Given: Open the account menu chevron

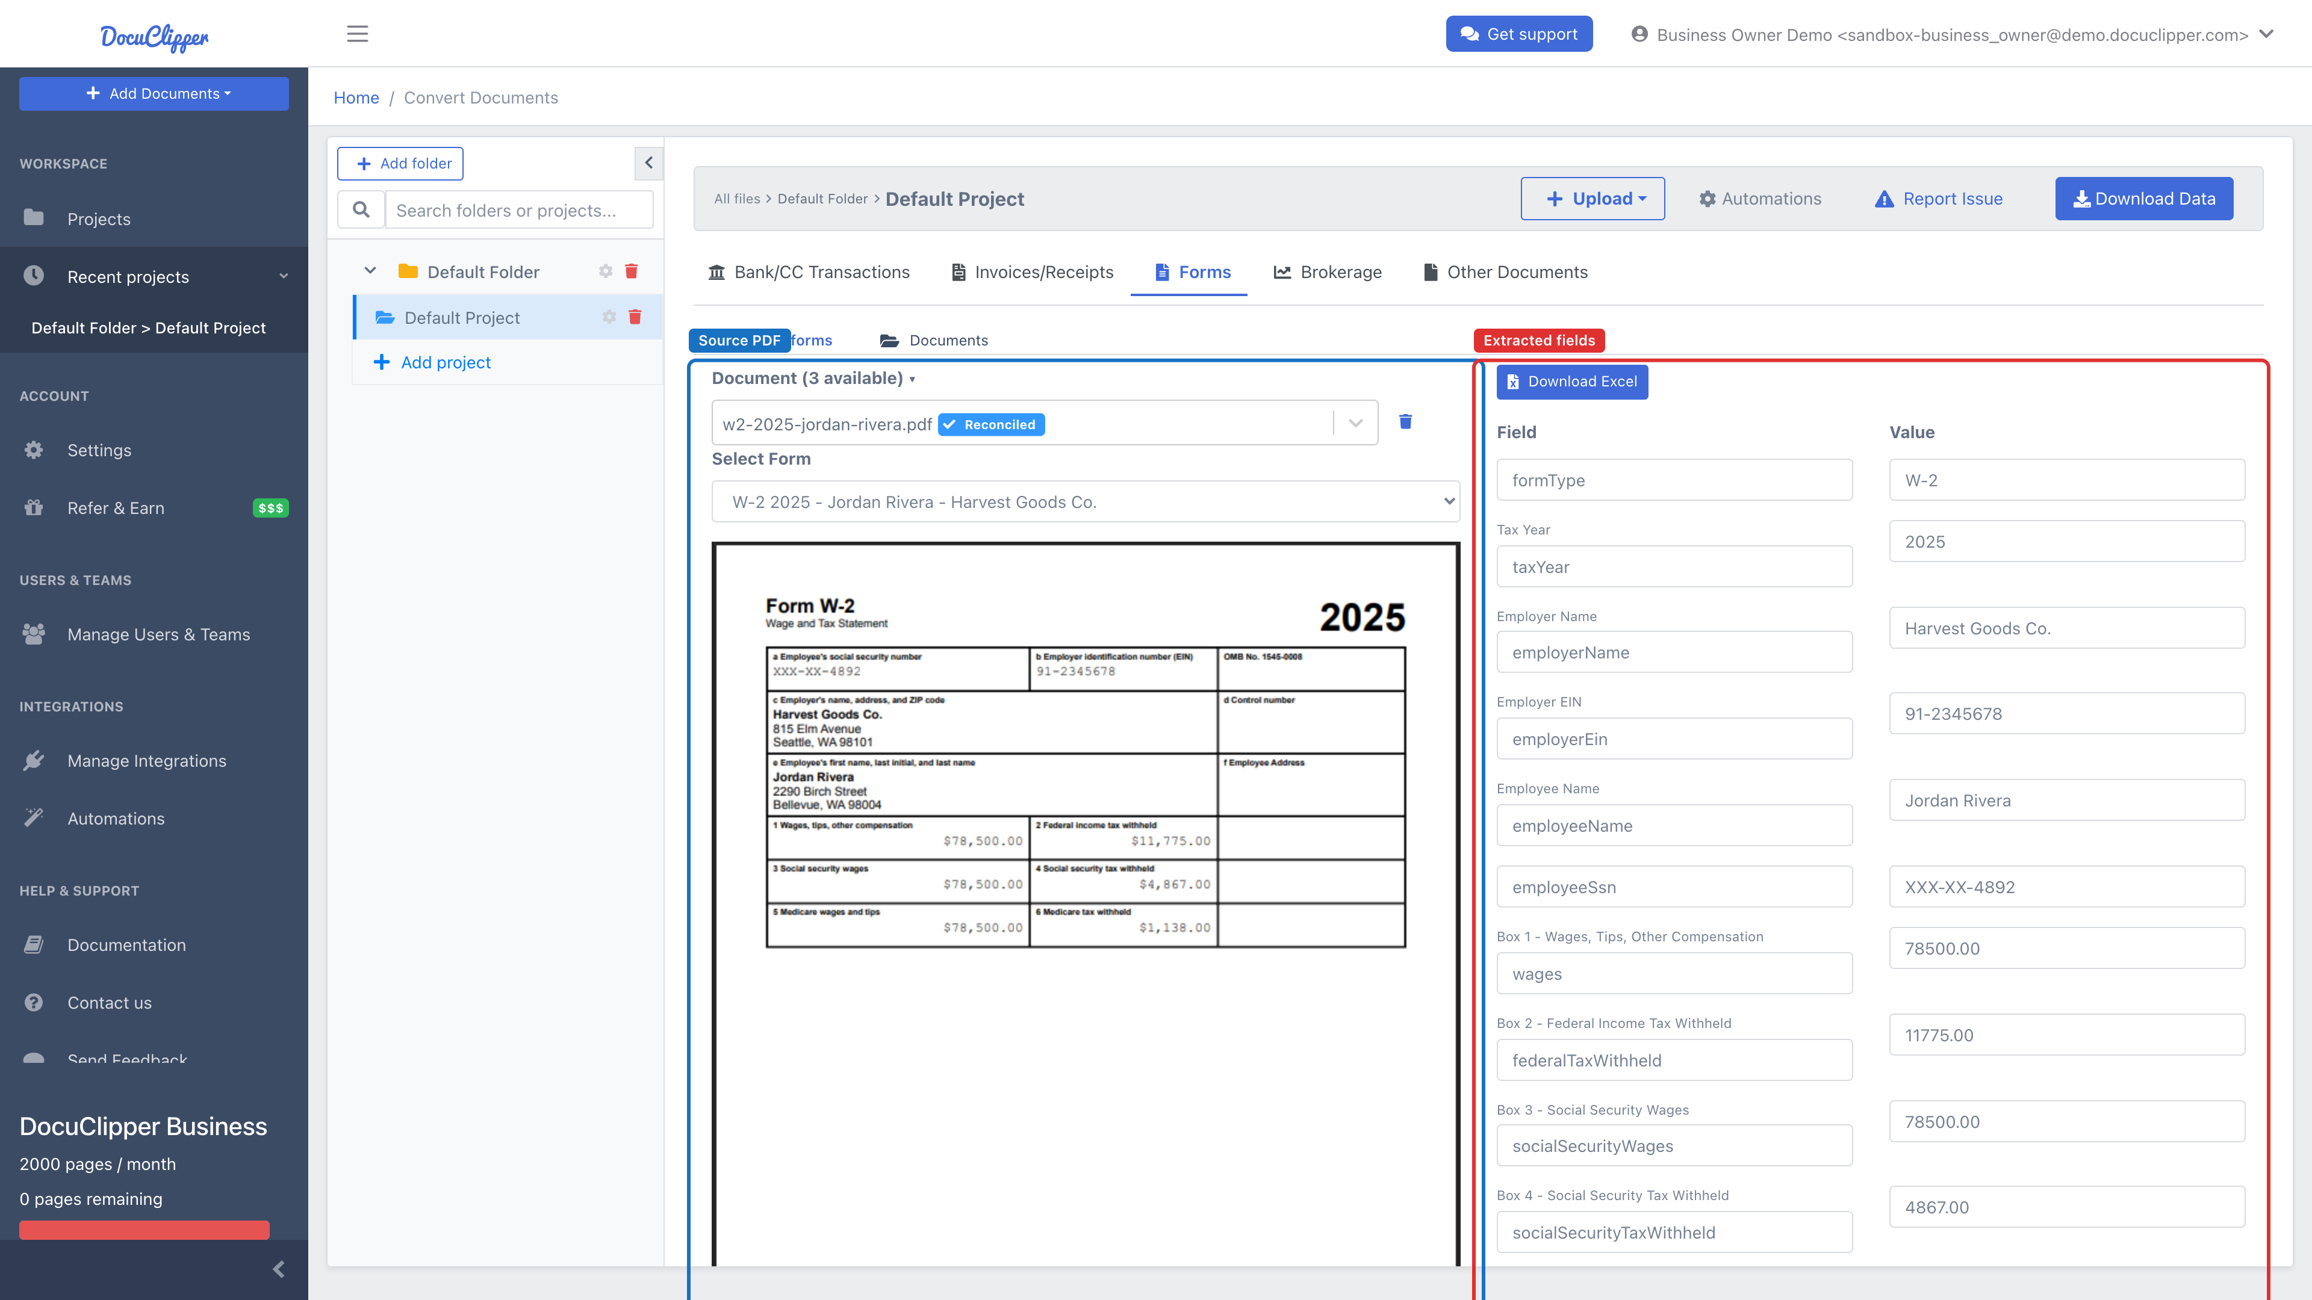Looking at the screenshot, I should coord(2266,34).
